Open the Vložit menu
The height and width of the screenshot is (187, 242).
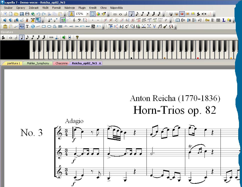point(45,8)
